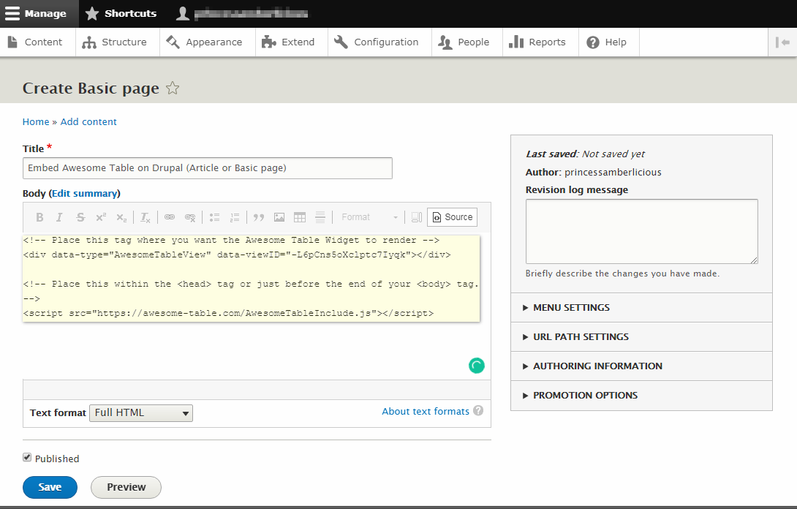Follow the Home breadcrumb link
This screenshot has width=797, height=509.
pos(36,122)
